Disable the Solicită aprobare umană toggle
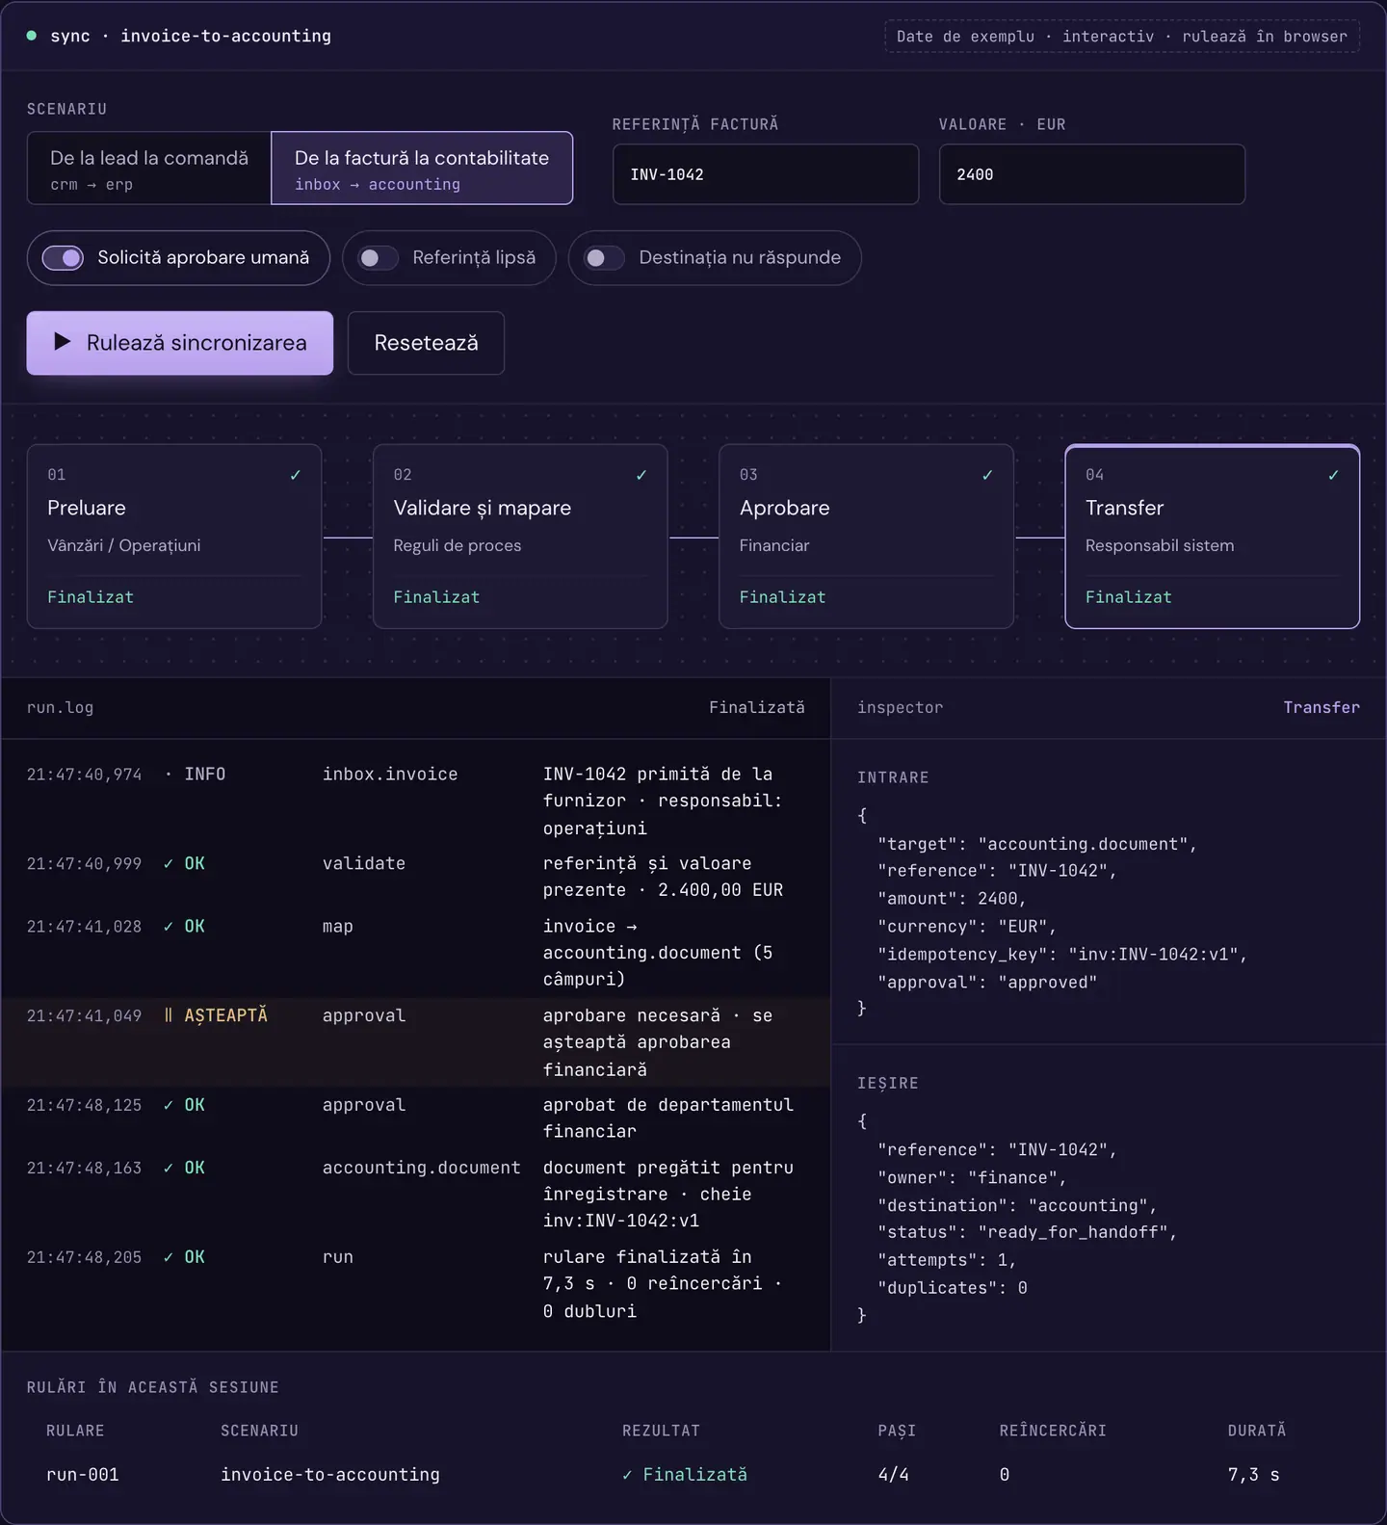This screenshot has height=1525, width=1387. click(63, 258)
